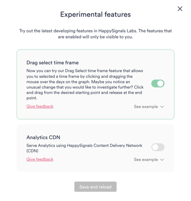This screenshot has height=201, width=191.
Task: Click the Serve Analytics using HappySignals description
Action: click(x=85, y=148)
